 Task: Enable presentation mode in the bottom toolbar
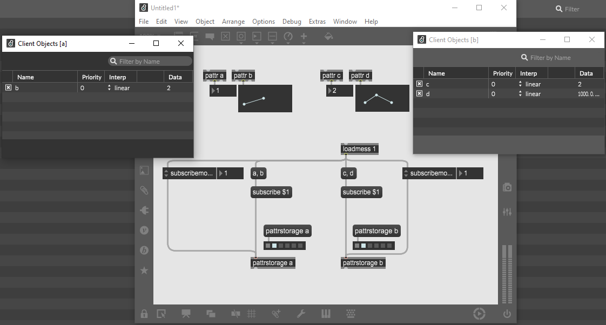[x=186, y=314]
